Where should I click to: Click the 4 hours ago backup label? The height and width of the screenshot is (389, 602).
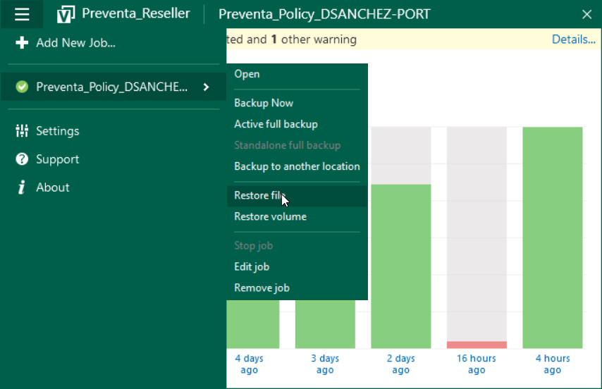pyautogui.click(x=552, y=364)
